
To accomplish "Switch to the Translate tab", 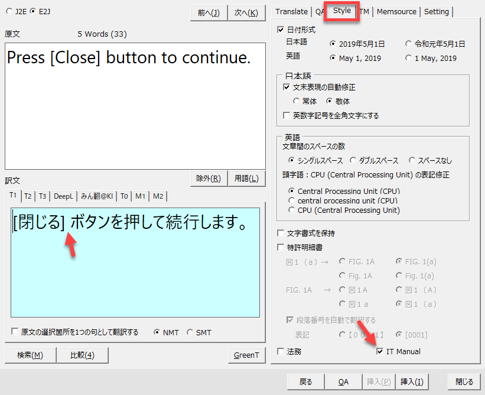I will (x=292, y=12).
